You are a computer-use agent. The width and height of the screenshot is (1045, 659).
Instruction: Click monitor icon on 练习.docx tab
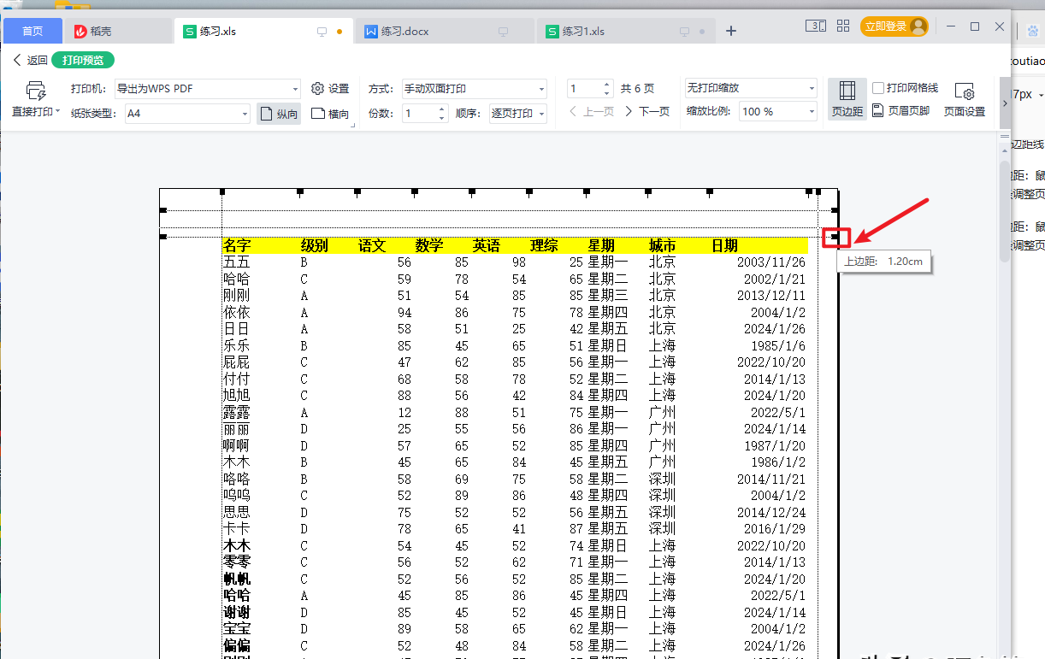[504, 32]
